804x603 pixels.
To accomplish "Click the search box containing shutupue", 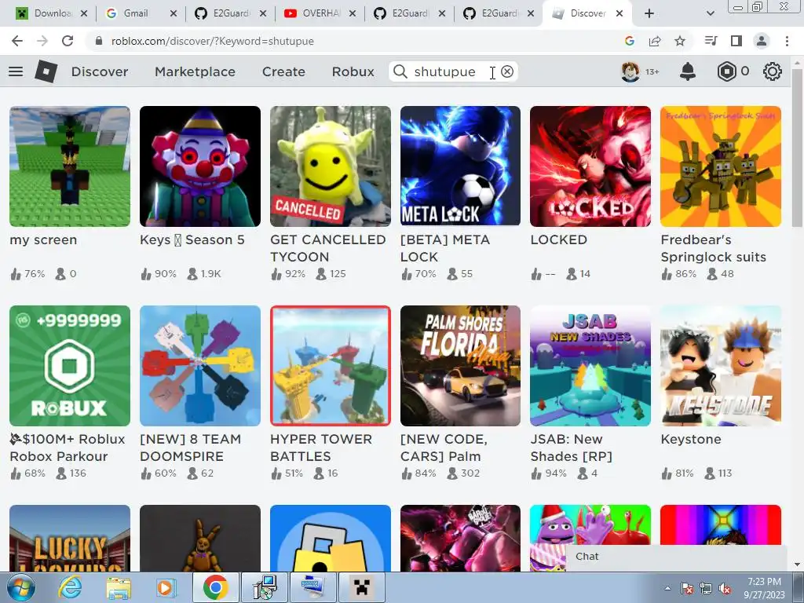I will point(453,71).
